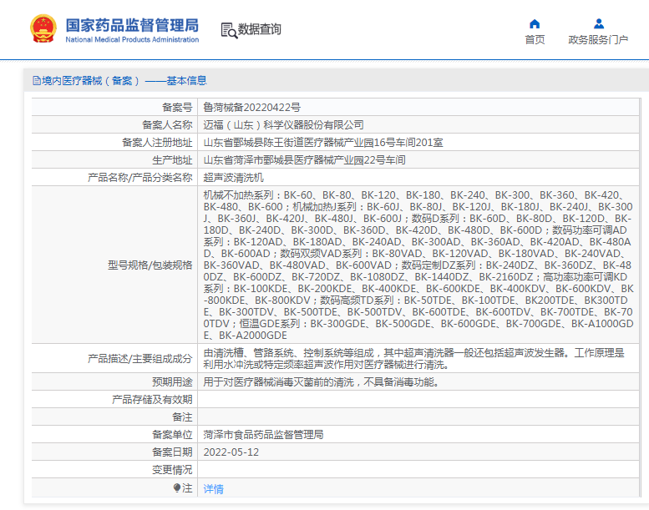Screen dimensions: 649x510
Task: Click the 产品描述/主要组成成分 label
Action: click(140, 359)
